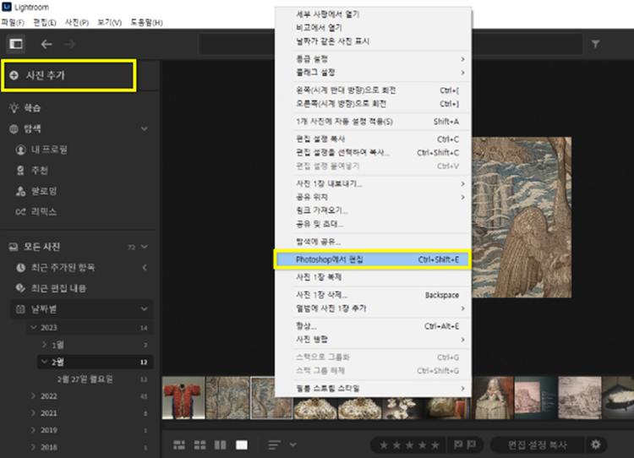Switch to photo grid view icon
The image size is (634, 458).
tap(179, 444)
